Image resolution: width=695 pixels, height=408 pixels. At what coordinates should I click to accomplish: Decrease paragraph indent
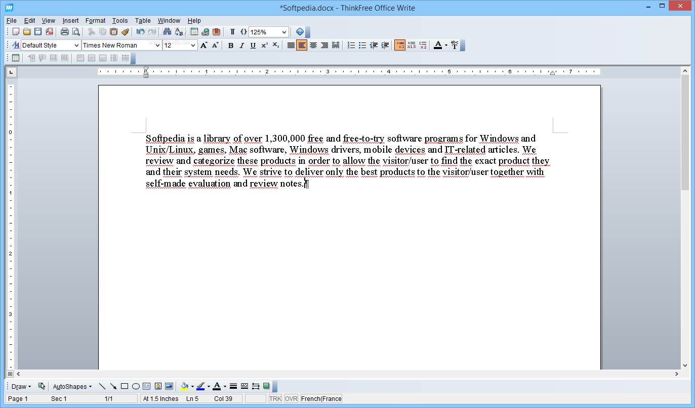click(374, 45)
